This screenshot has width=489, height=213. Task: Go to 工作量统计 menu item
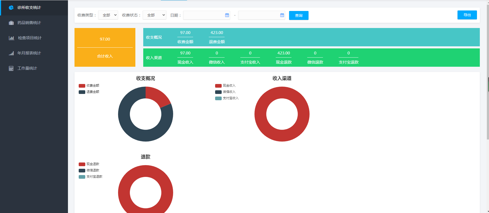tap(27, 68)
